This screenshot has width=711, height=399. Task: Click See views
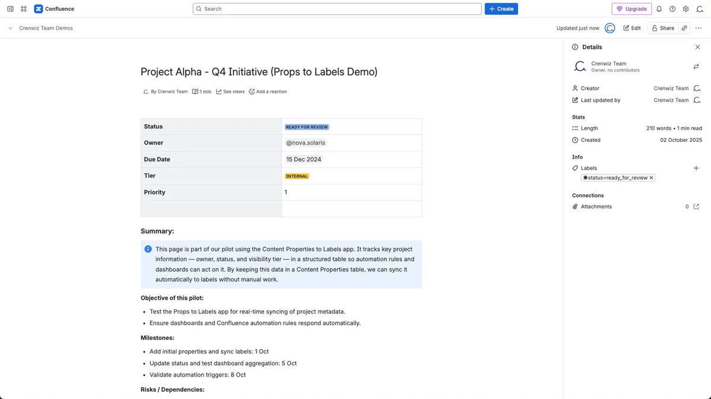point(230,92)
